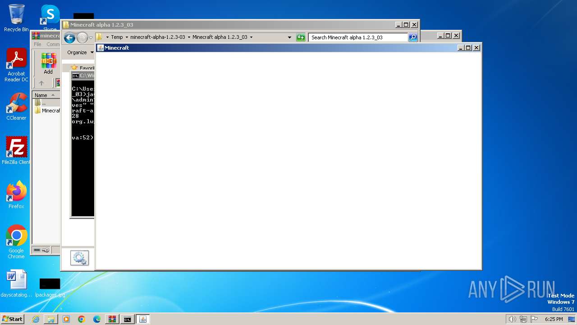Open the Recycle Bin desktop icon

coord(16,18)
